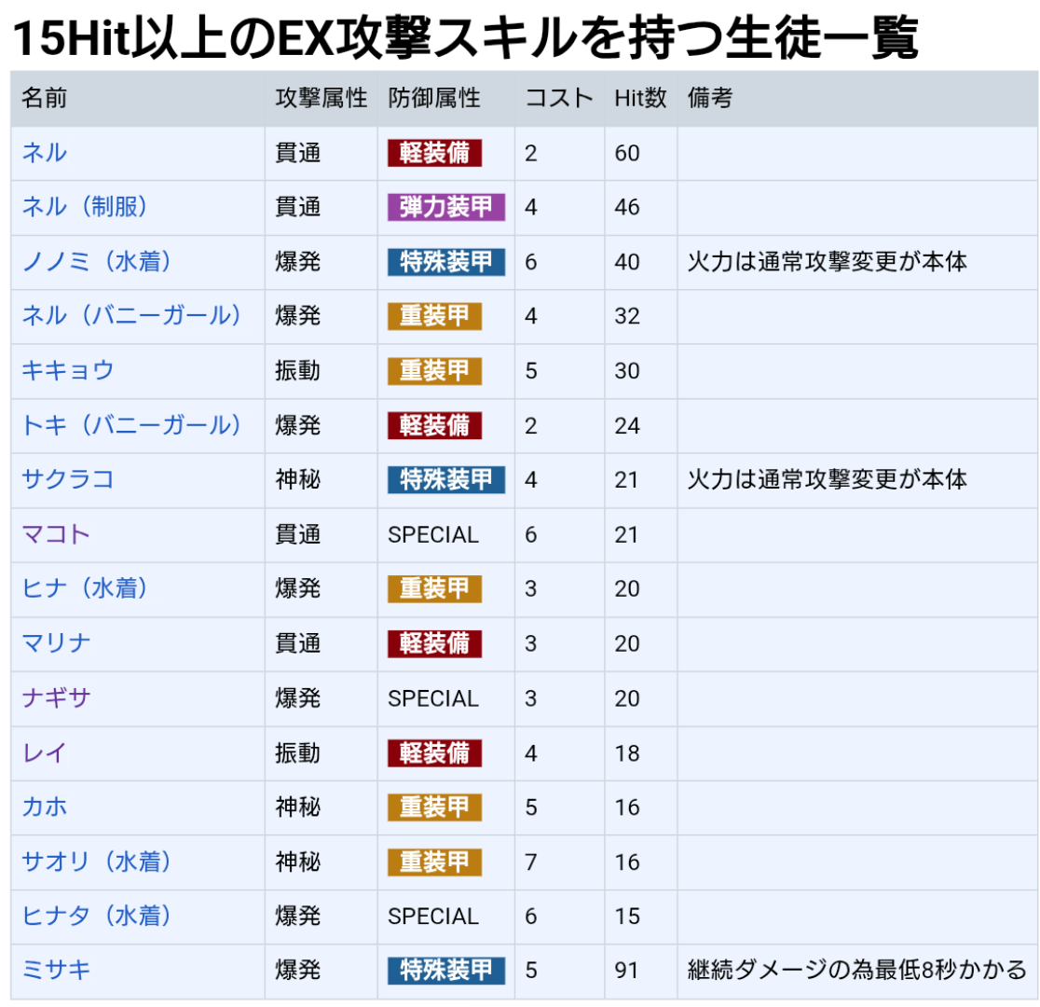This screenshot has width=1040, height=1007.
Task: Open the ネル（バニーガール） link
Action: point(131,316)
